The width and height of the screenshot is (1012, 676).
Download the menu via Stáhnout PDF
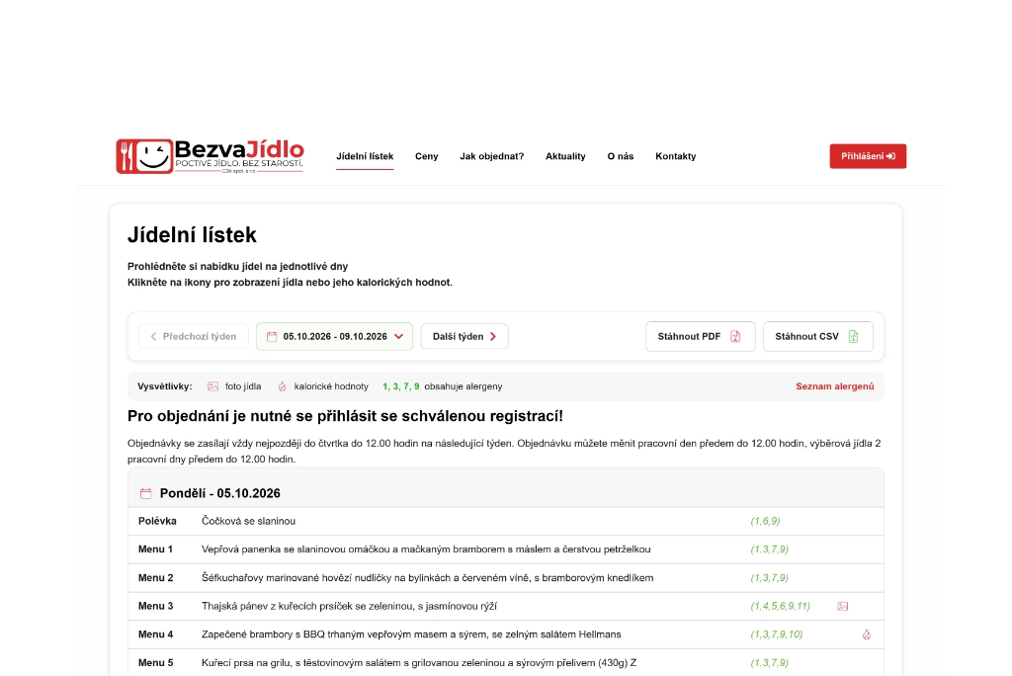pyautogui.click(x=701, y=336)
